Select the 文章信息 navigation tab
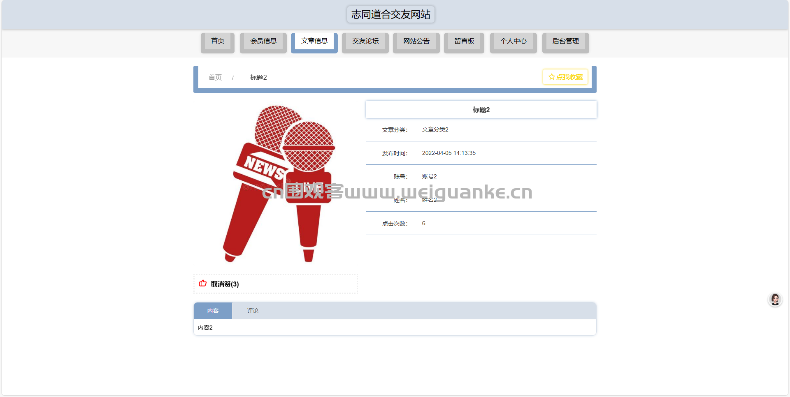Viewport: 790px width, 397px height. [x=314, y=41]
